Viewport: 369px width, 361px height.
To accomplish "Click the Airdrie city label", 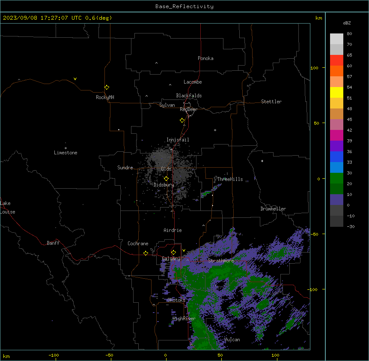I will pos(173,230).
